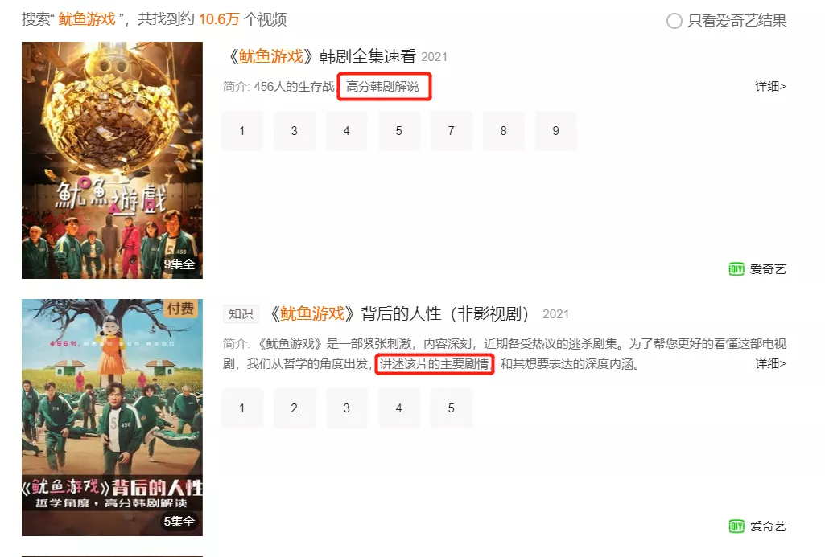Click the iQIYI logo under the second result

[736, 526]
